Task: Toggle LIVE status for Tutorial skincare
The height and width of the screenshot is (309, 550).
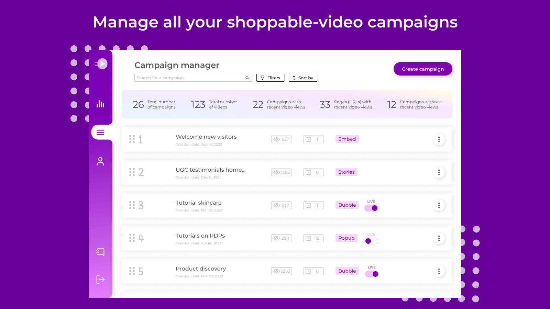Action: (x=371, y=208)
